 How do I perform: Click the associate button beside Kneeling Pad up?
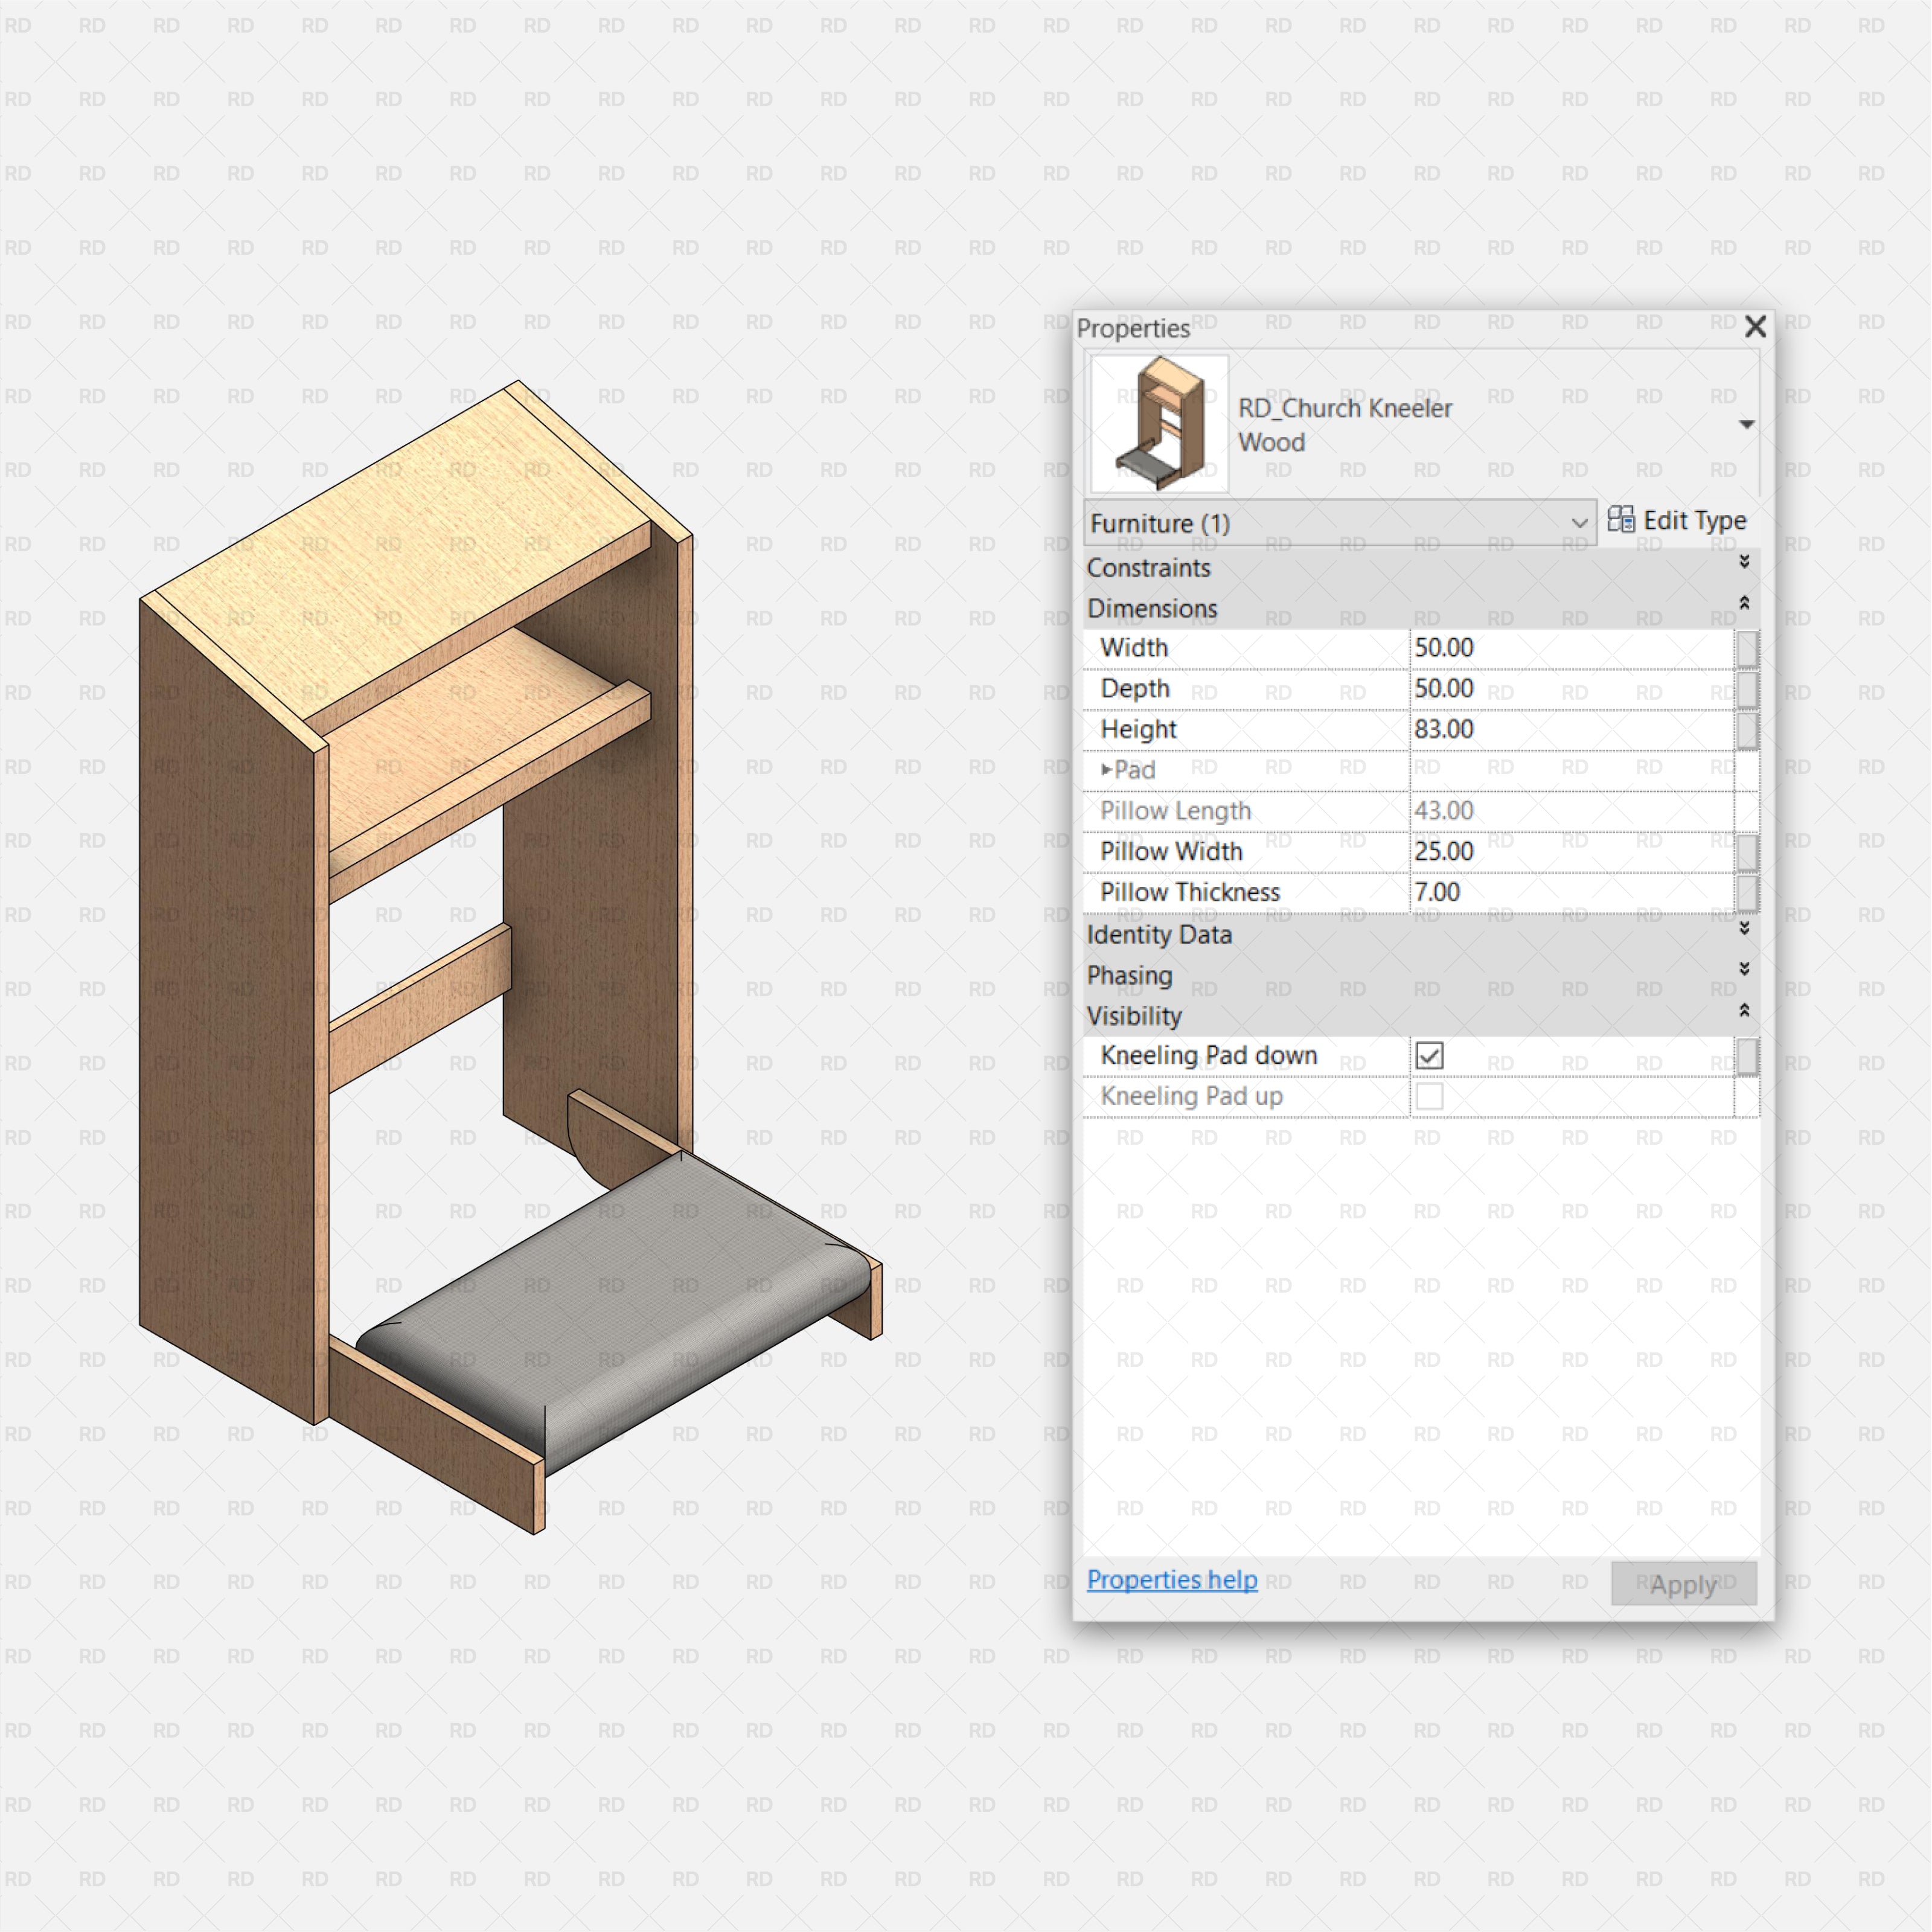click(1748, 1097)
